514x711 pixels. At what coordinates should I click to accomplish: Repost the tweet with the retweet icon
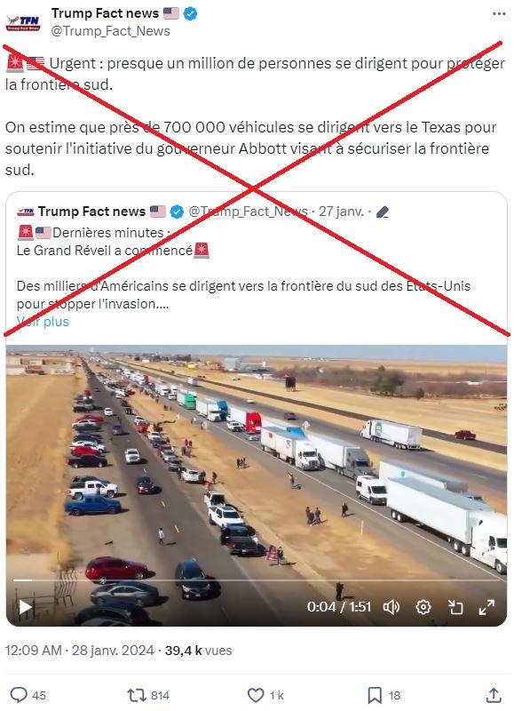click(x=136, y=695)
